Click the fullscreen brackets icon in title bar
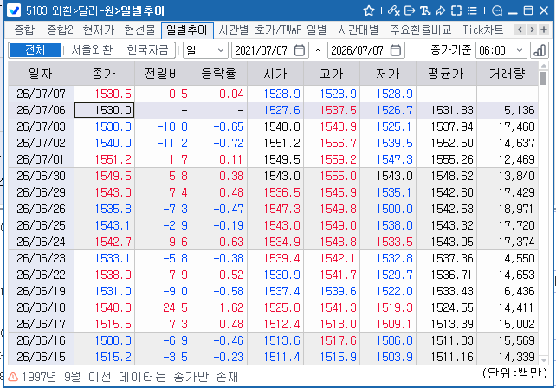This screenshot has height=388, width=556. click(456, 10)
